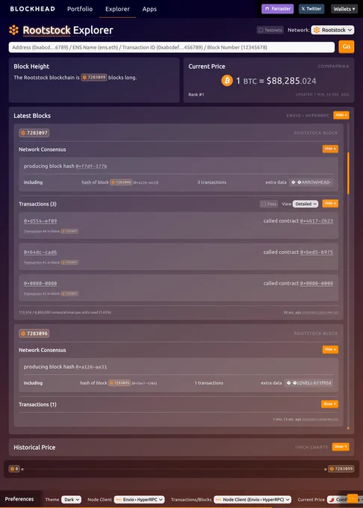Click producing block hash 0xf7df…177b
The height and width of the screenshot is (508, 363).
91,166
